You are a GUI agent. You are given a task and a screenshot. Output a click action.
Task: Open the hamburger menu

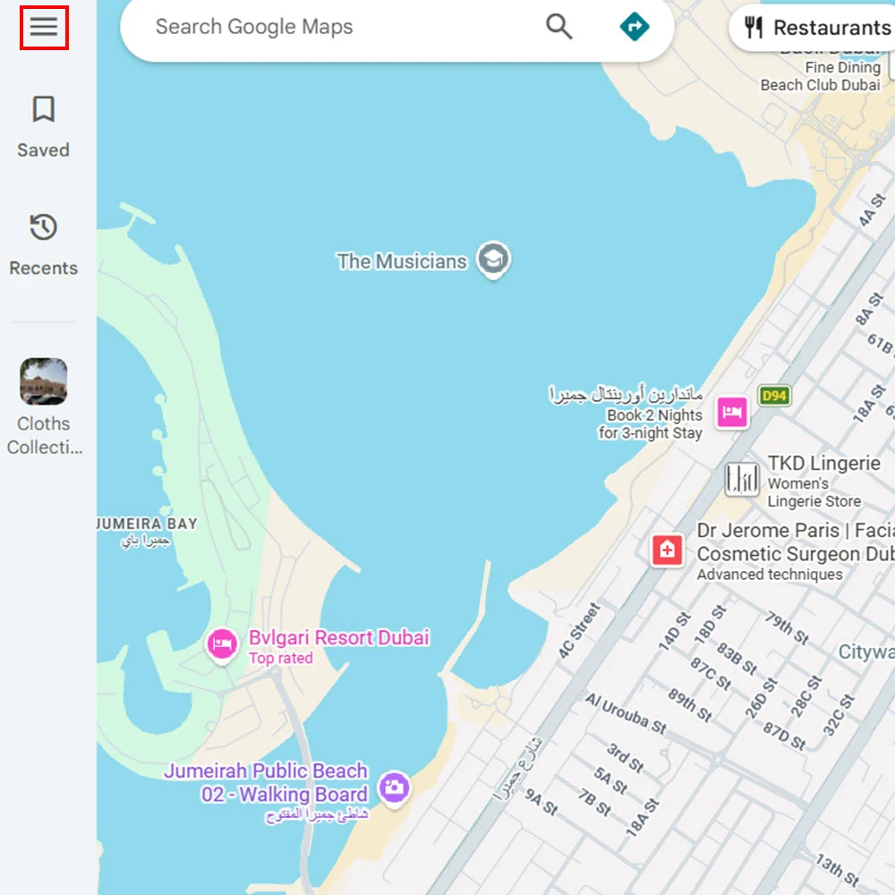[x=44, y=28]
